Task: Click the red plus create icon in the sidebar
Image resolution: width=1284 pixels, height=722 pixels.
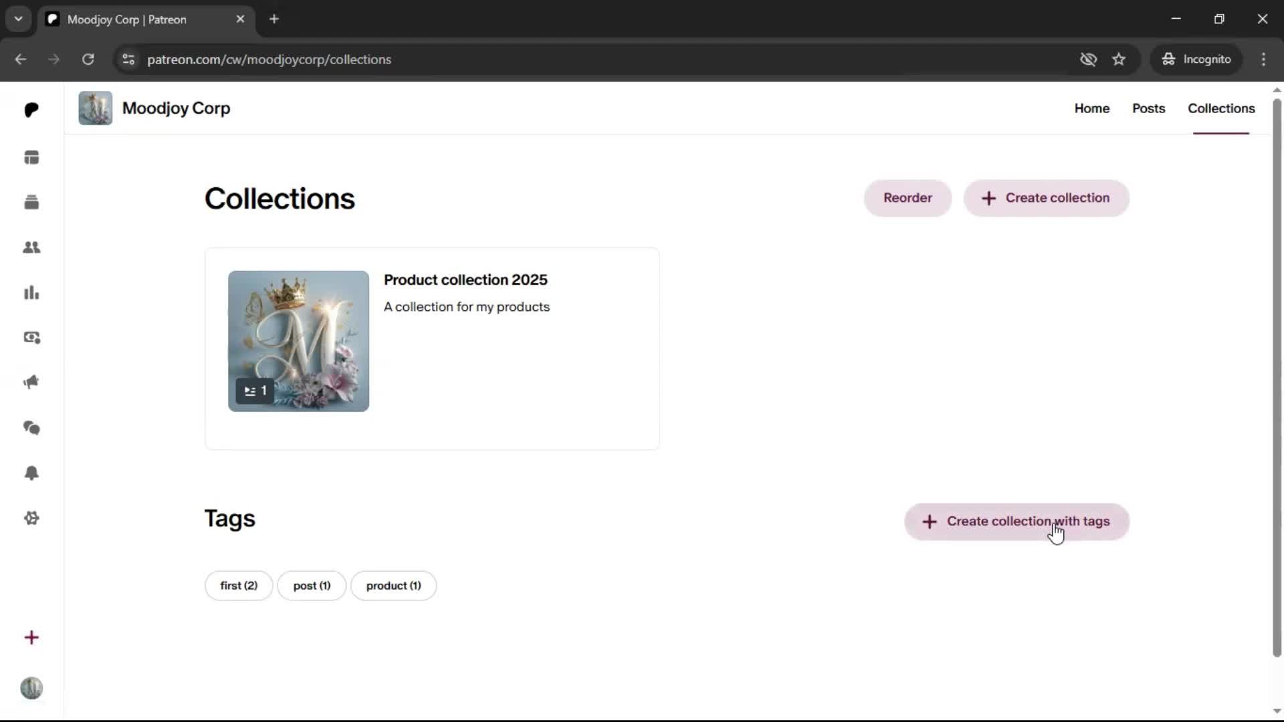Action: (31, 638)
